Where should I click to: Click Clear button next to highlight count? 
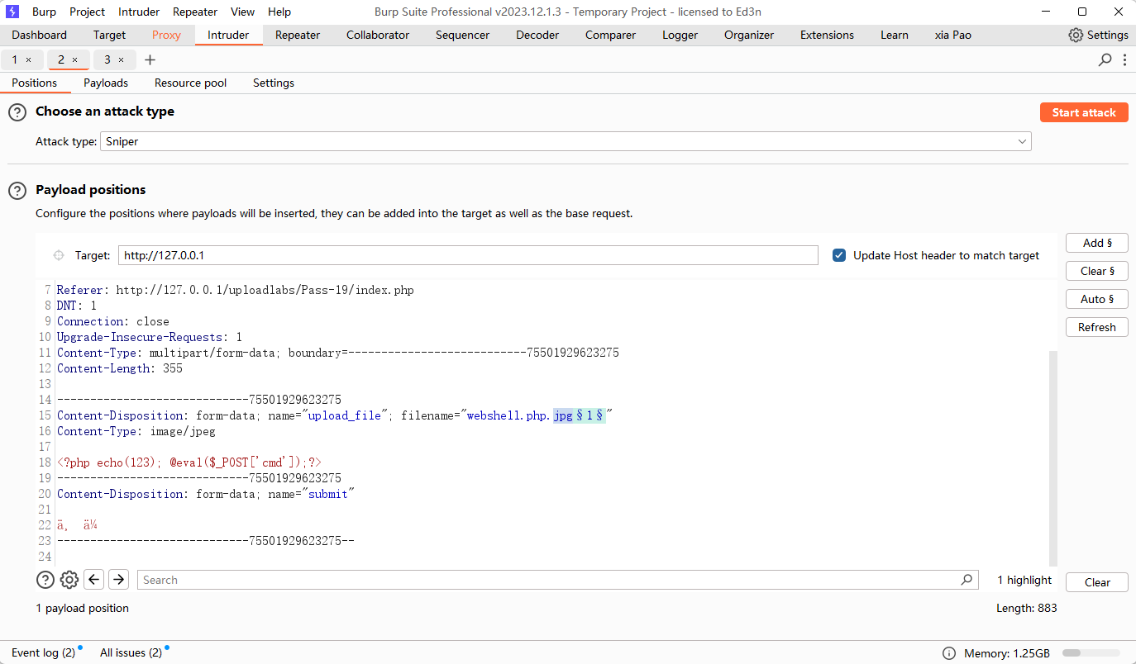[x=1097, y=582]
